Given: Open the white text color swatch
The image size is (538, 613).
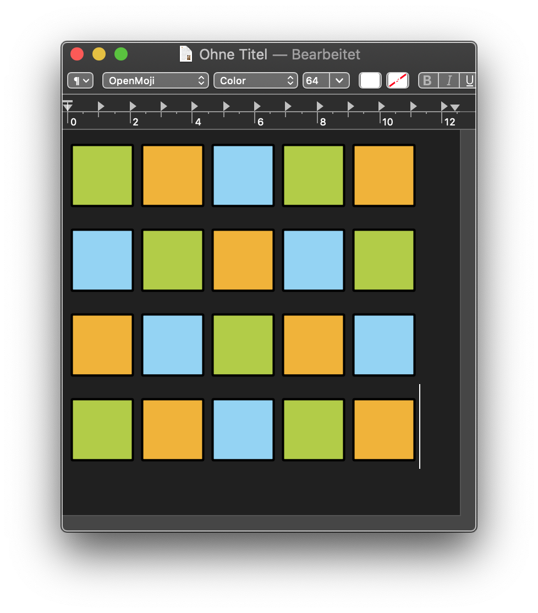Looking at the screenshot, I should [370, 80].
